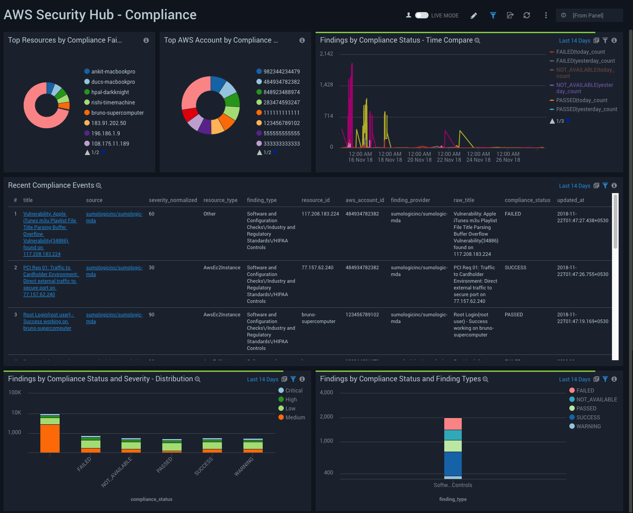Screen dimensions: 633x513
Task: Click Last 14 Days on the Distribution panel
Action: click(x=263, y=379)
